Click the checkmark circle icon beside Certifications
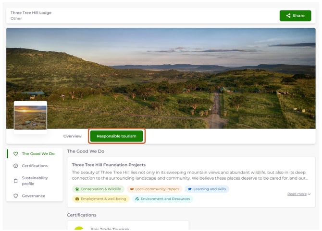 [15, 166]
